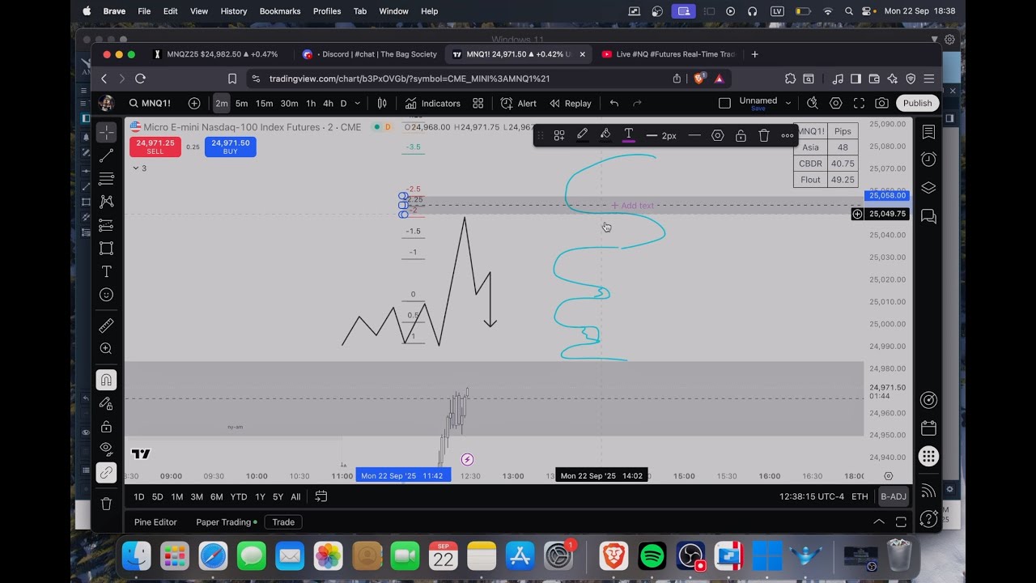Open the patterns drawing tools
This screenshot has height=583, width=1036.
point(106,202)
